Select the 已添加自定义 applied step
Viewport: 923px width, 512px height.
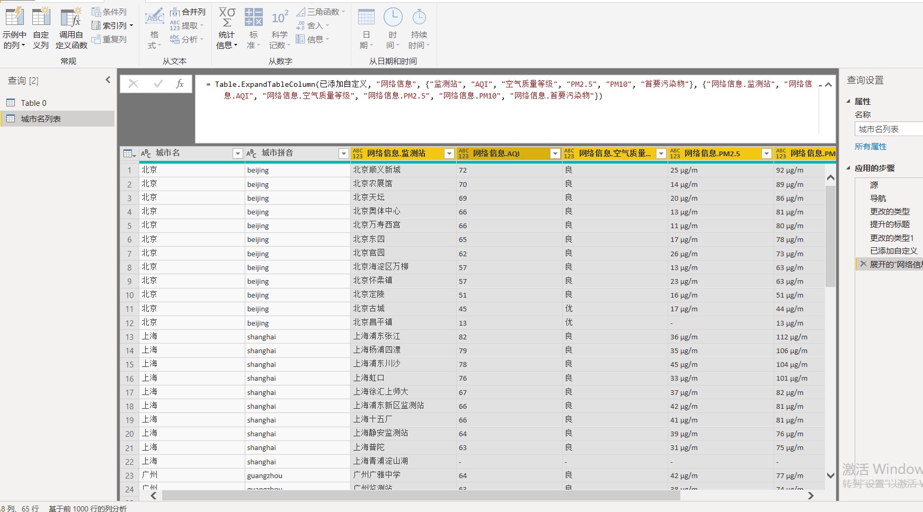click(893, 251)
